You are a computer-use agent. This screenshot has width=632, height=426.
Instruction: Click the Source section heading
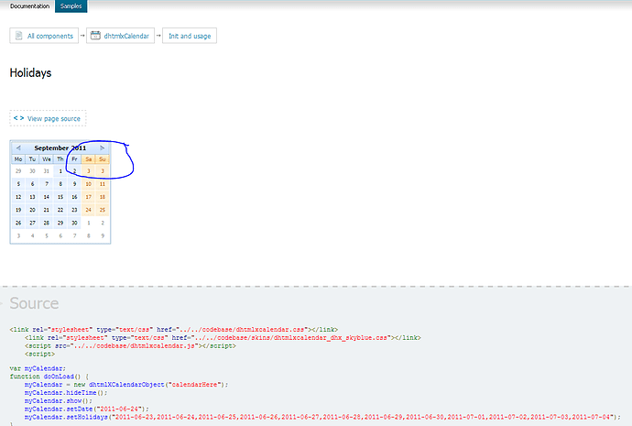34,303
